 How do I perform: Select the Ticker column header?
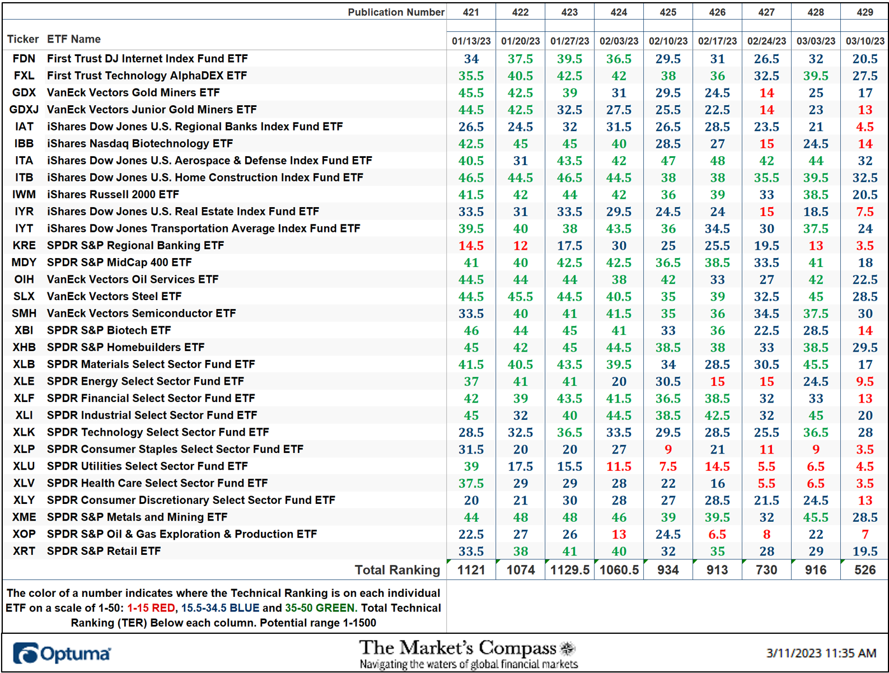23,39
